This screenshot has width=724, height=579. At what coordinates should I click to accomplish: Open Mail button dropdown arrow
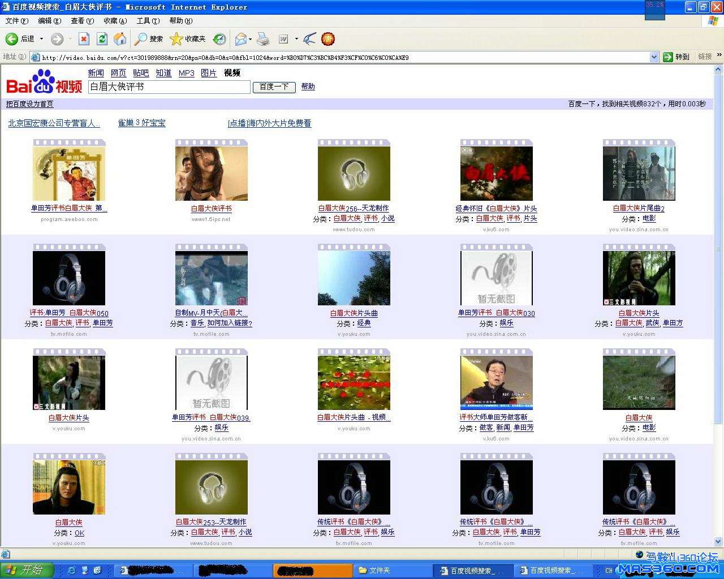tap(251, 39)
